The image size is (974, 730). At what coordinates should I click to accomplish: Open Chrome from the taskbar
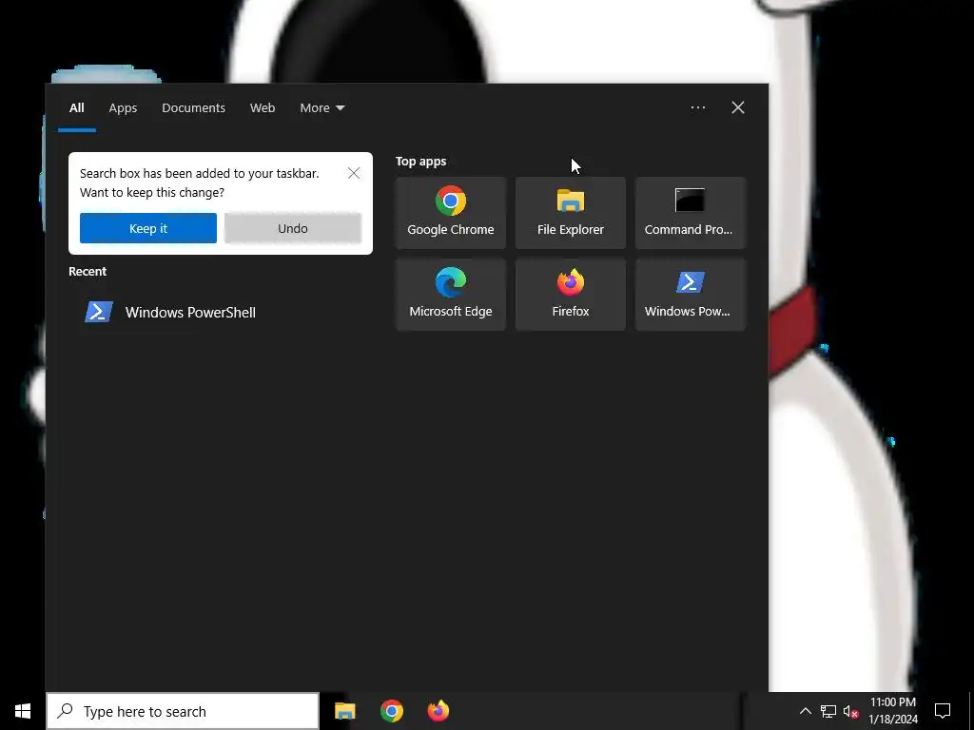pyautogui.click(x=391, y=711)
